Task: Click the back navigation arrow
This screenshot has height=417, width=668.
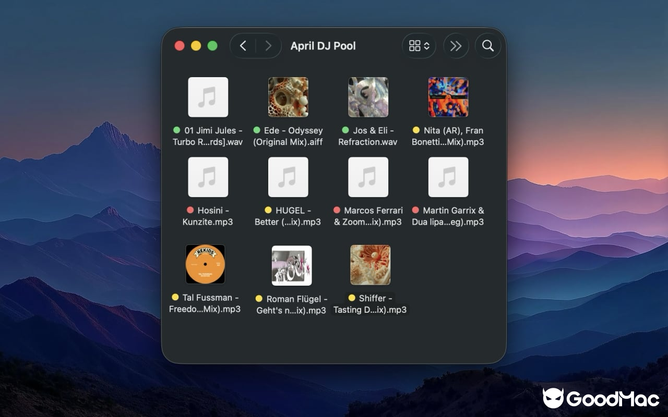Action: [x=243, y=46]
